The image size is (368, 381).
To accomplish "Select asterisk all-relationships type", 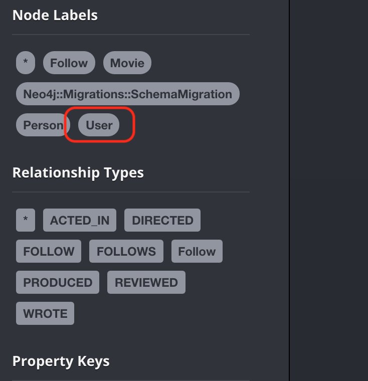I will 26,220.
